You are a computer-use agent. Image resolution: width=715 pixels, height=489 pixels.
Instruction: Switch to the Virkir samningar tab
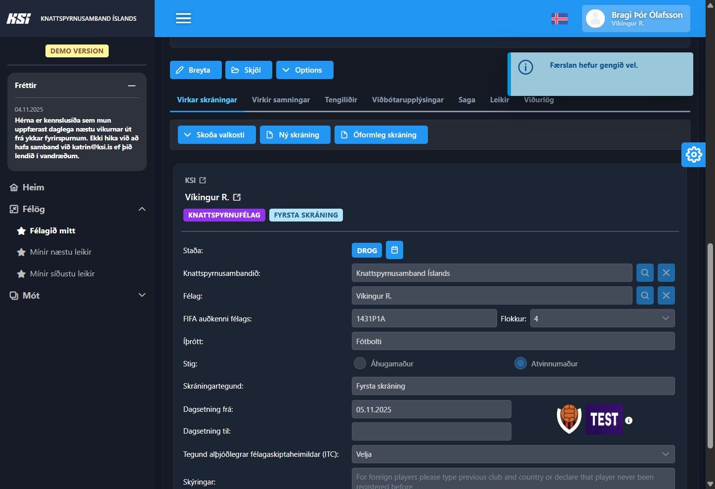(x=281, y=100)
